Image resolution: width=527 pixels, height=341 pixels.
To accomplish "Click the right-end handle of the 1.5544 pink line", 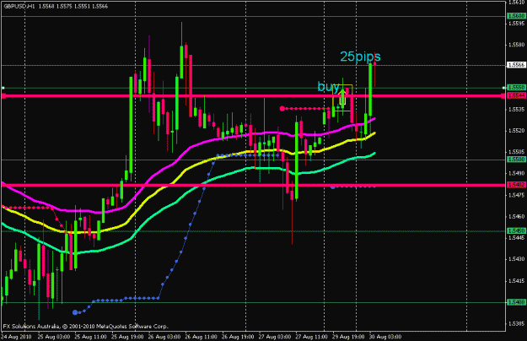I will coord(503,96).
